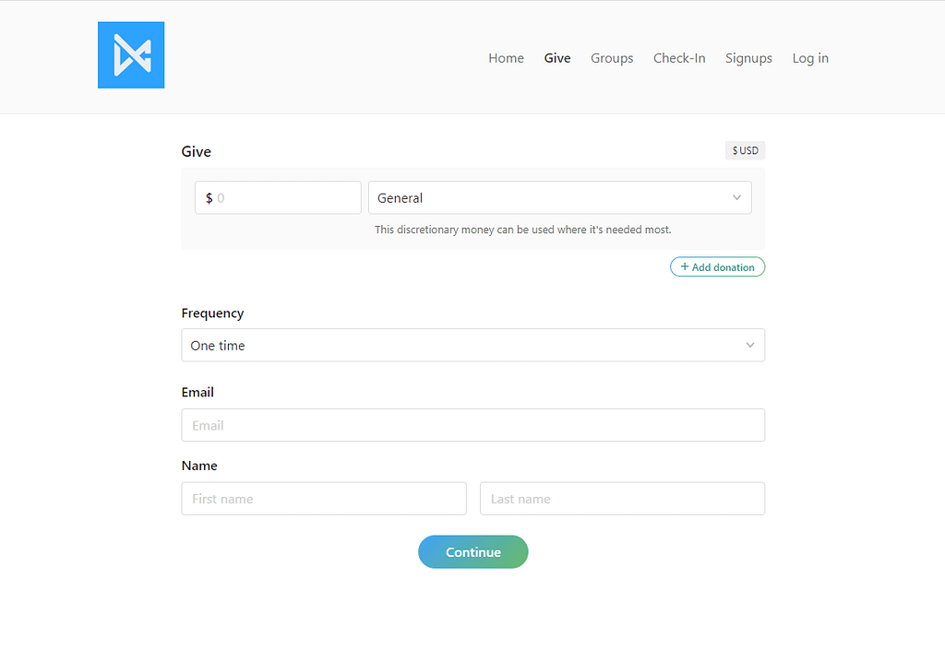Open the Home navigation link
The height and width of the screenshot is (661, 945).
tap(506, 58)
